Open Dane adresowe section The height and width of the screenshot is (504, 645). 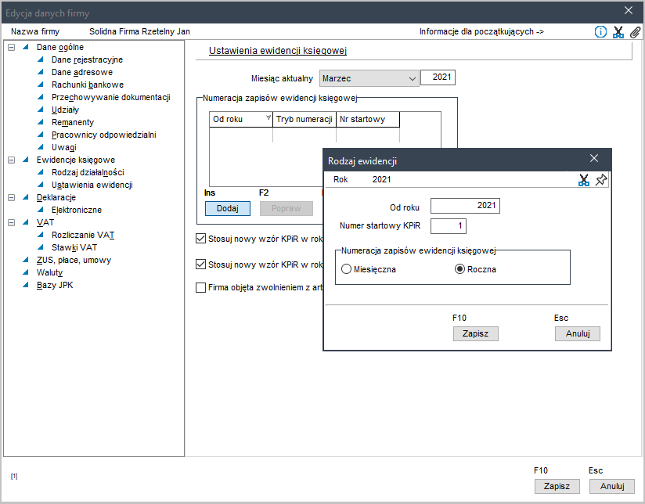coord(82,72)
